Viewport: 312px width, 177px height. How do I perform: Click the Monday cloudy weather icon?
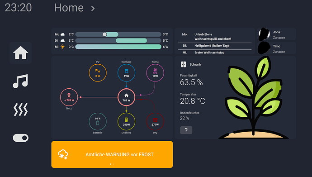[x=63, y=34]
